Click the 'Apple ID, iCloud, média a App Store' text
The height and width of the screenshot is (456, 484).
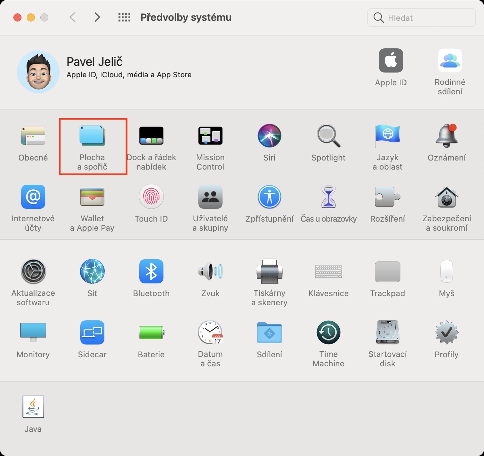[x=129, y=75]
